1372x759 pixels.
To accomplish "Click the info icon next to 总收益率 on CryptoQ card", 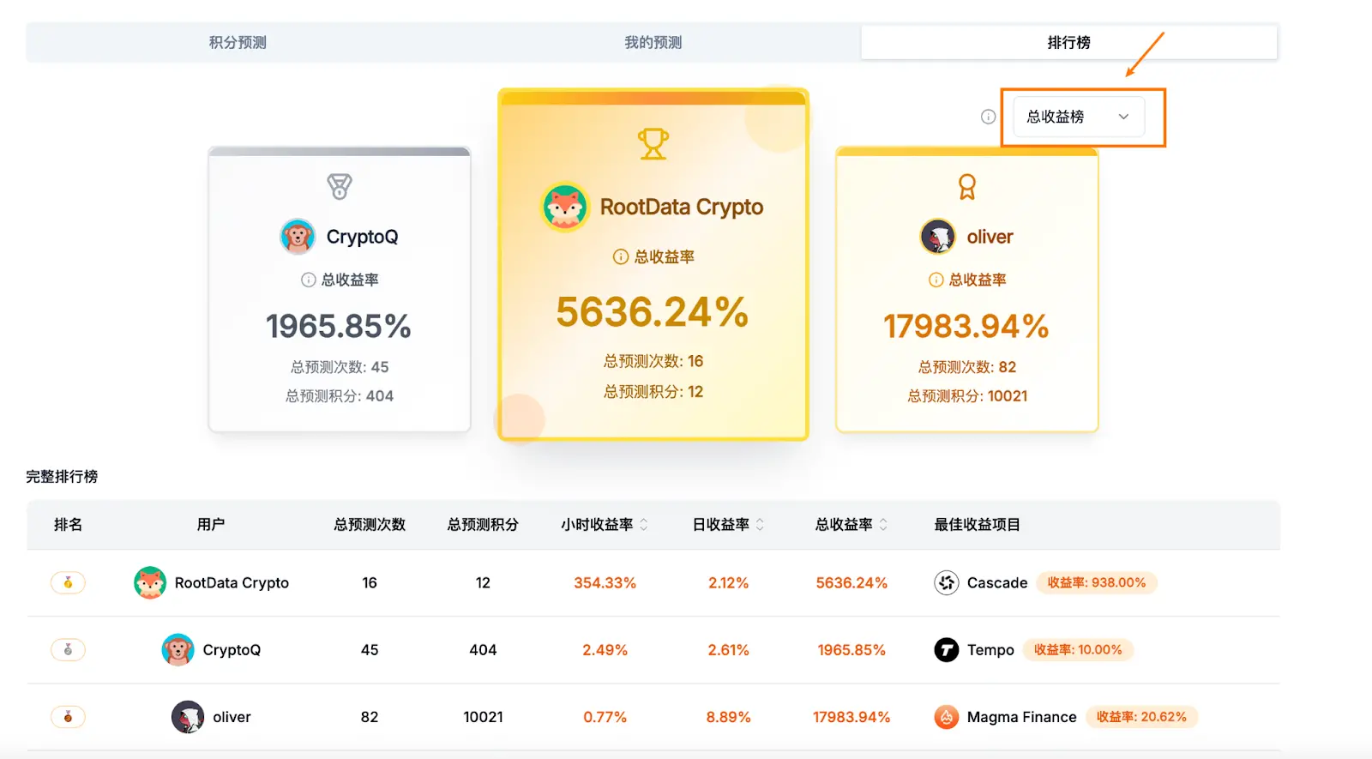I will coord(309,280).
